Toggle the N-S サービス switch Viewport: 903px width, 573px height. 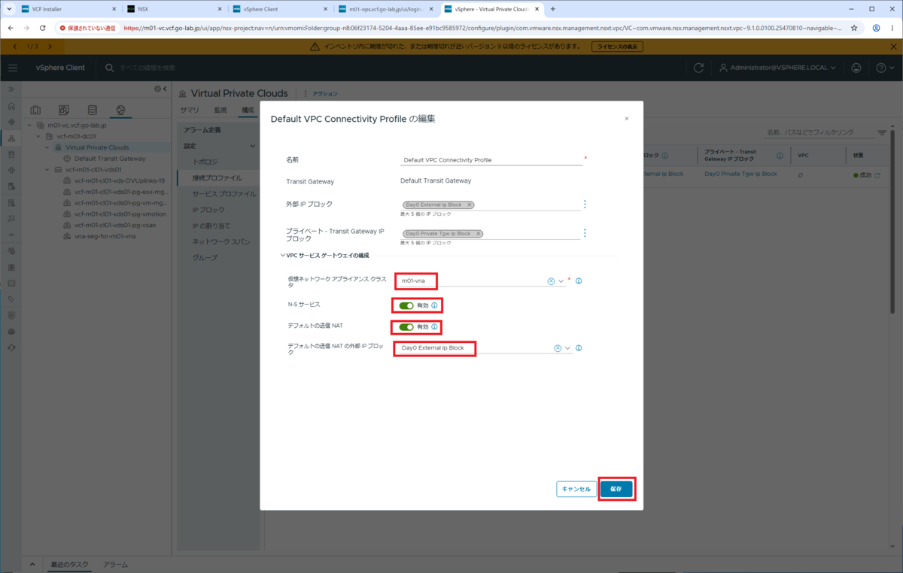406,305
